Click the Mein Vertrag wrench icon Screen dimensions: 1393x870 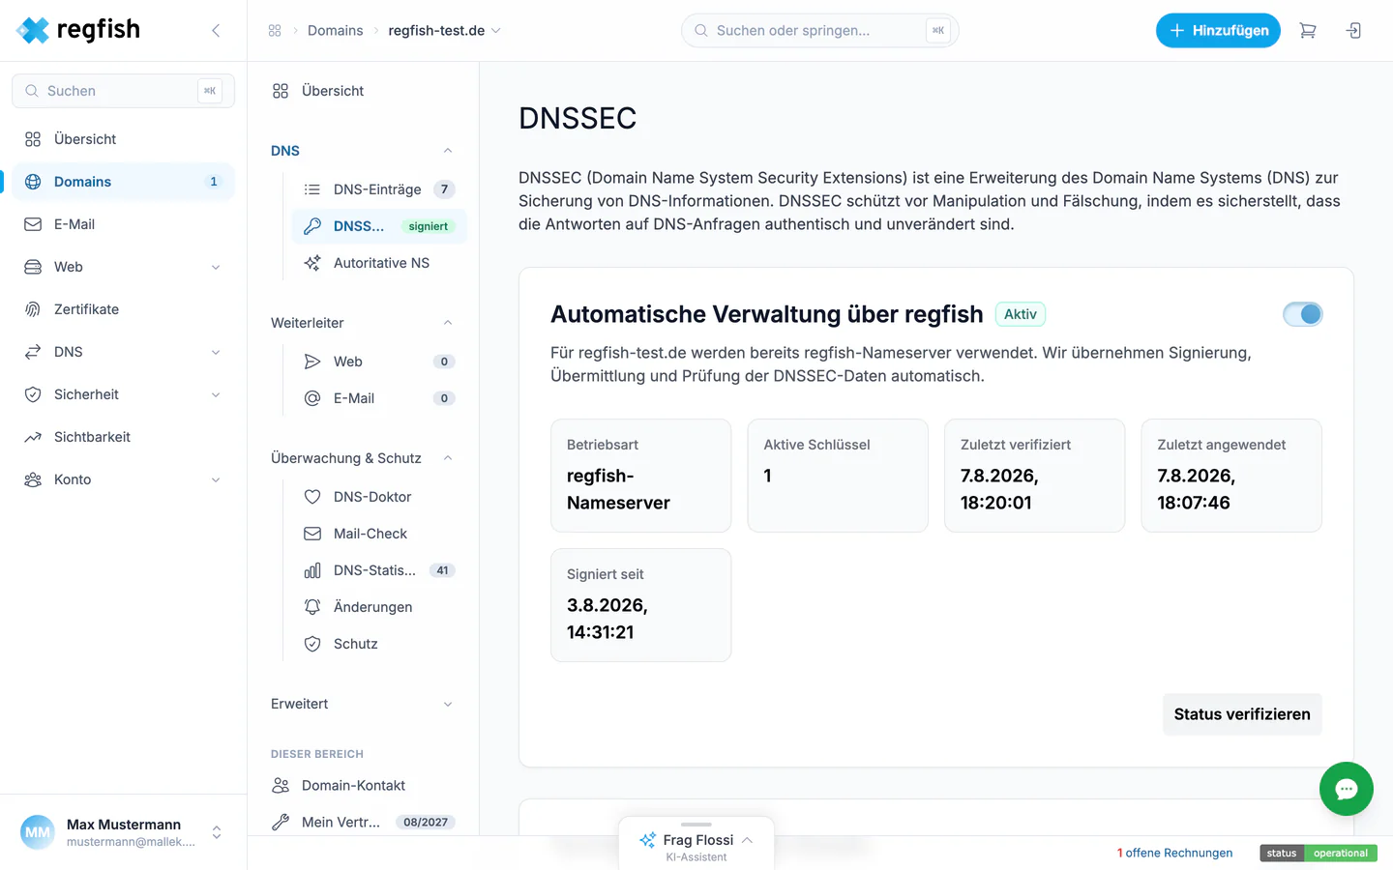point(281,823)
